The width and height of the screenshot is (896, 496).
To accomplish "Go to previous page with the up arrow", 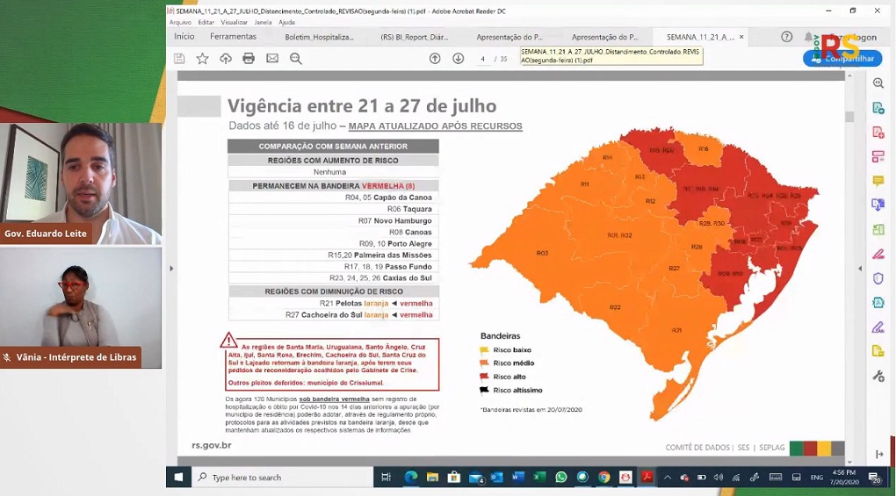I will pos(435,59).
